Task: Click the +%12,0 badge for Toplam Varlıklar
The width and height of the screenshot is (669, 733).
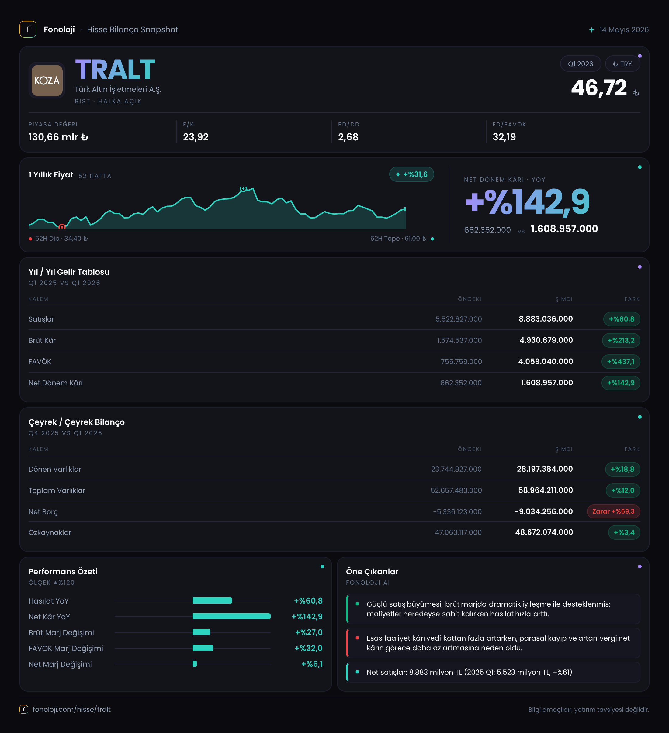Action: (x=623, y=490)
